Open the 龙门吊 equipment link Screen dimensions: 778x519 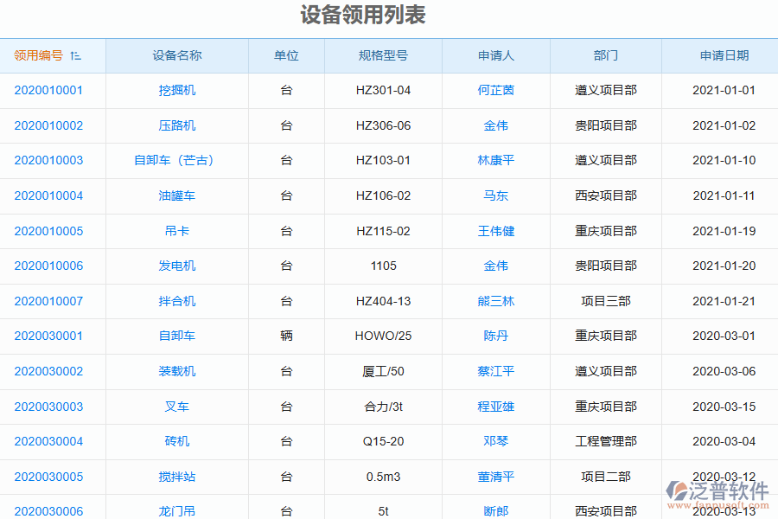(175, 511)
